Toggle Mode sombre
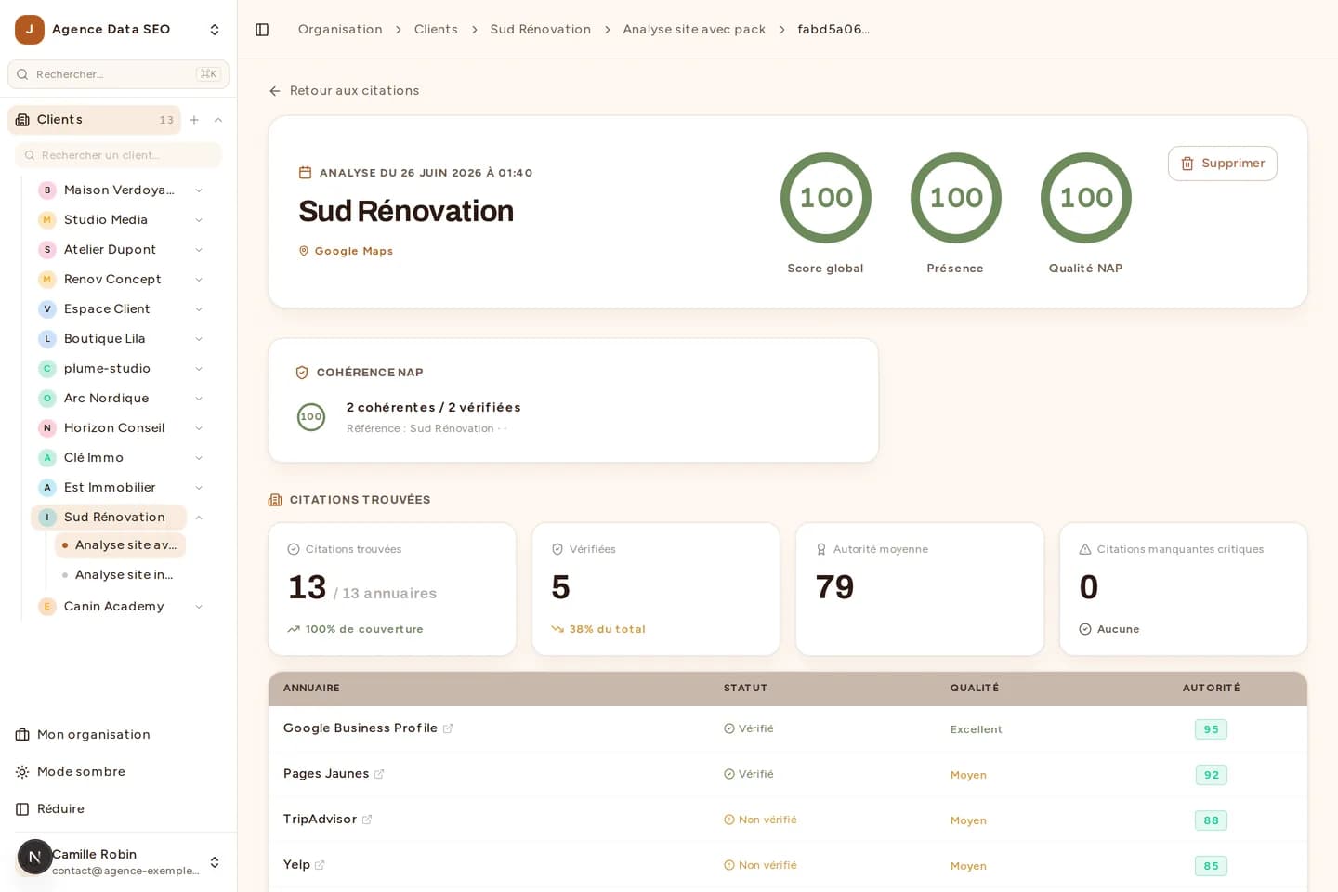This screenshot has width=1338, height=892. [x=81, y=772]
